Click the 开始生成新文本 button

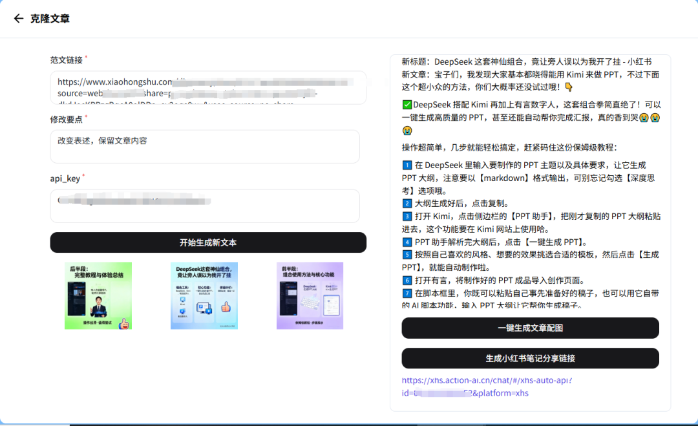[x=208, y=242]
